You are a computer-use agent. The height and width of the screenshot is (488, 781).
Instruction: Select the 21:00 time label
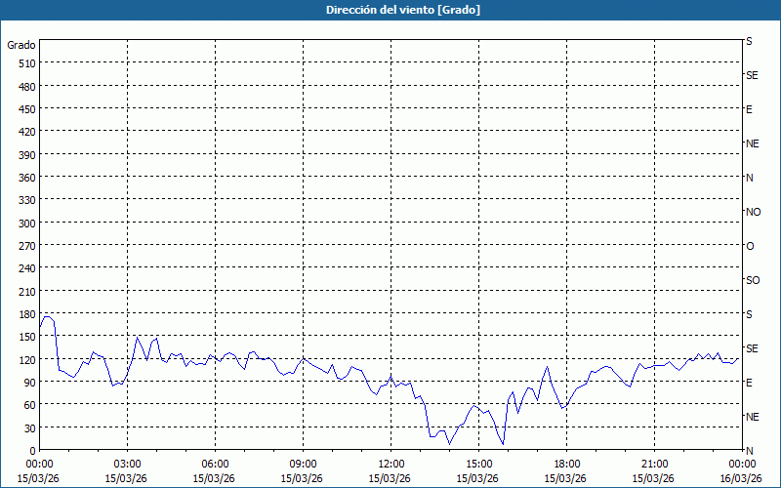(654, 464)
